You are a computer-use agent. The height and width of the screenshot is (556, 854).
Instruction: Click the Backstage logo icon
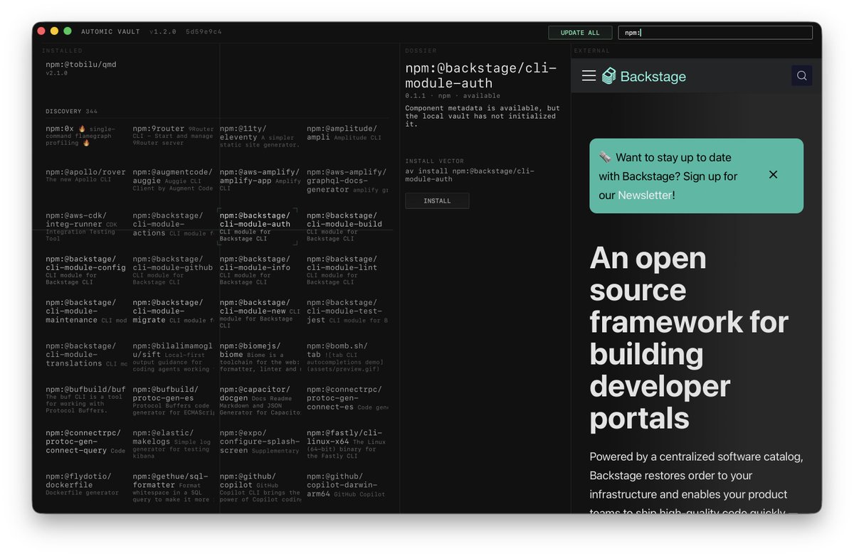pos(608,76)
